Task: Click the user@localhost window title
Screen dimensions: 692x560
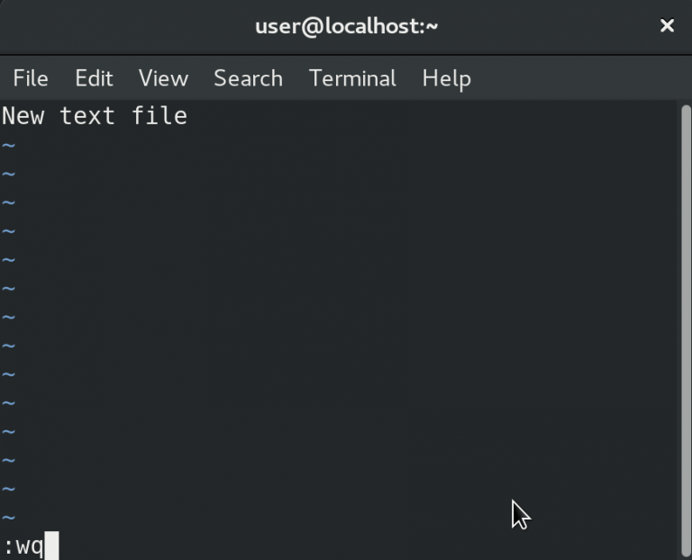Action: tap(346, 26)
